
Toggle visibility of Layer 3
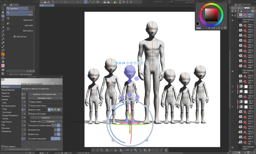click(232, 20)
